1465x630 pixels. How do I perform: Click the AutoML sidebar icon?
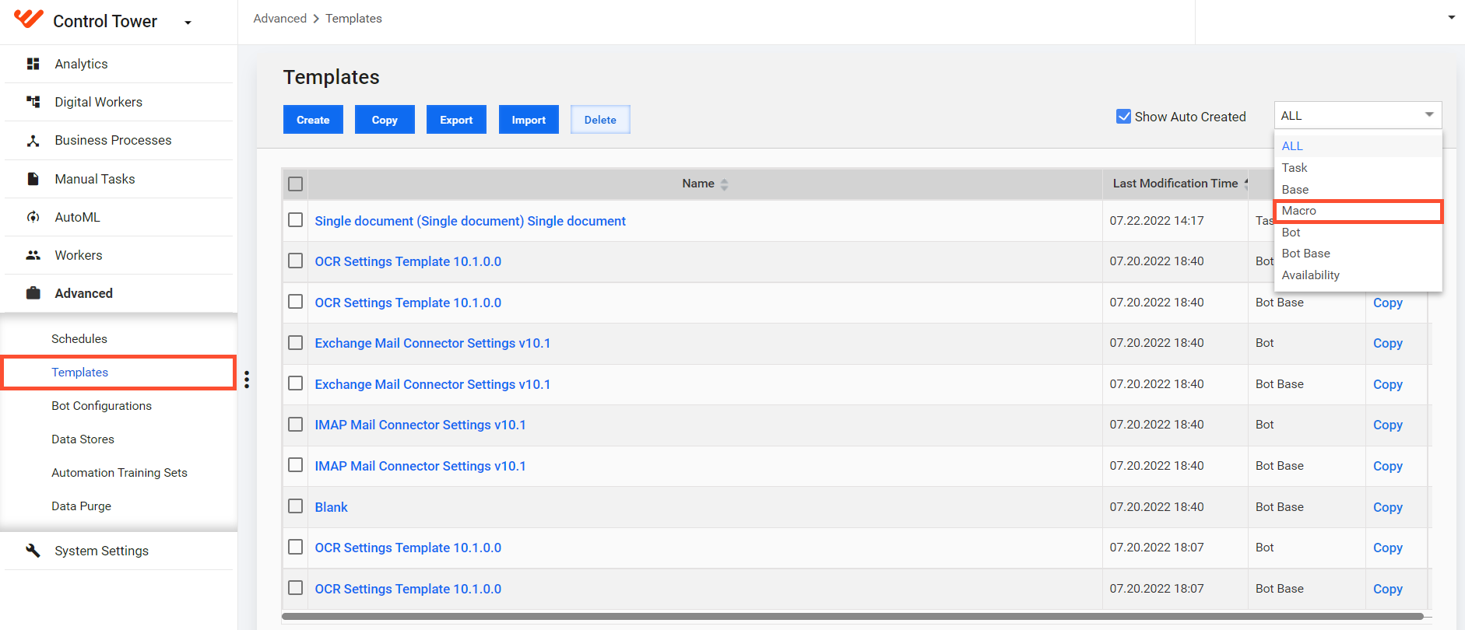[x=33, y=217]
